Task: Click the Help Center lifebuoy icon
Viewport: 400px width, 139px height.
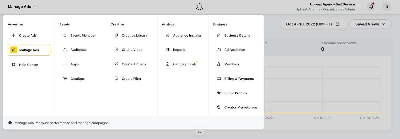Action: tap(13, 65)
